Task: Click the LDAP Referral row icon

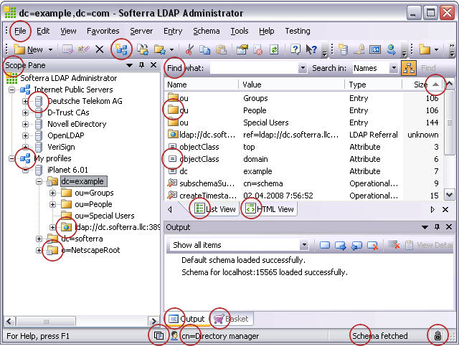Action: click(x=173, y=135)
